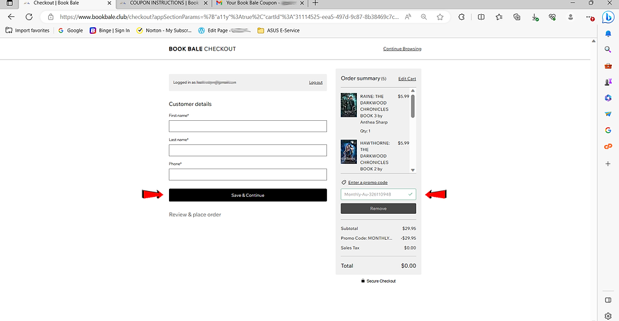Click order summary scrollbar thumb
Screen dimensions: 619x321
point(412,106)
